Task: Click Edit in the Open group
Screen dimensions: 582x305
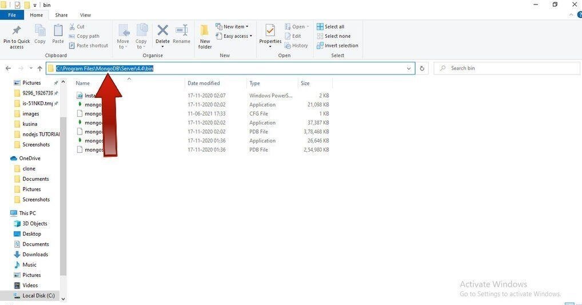Action: click(x=293, y=36)
